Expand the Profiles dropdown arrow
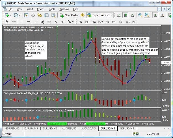This screenshot has width=173, height=138. (20, 15)
